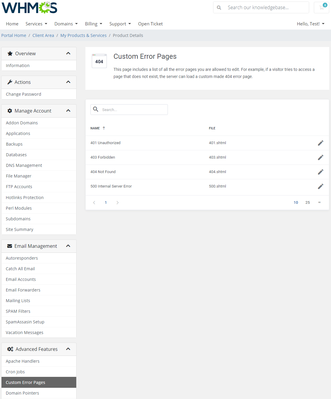Click the error pages search magnifier icon
The width and height of the screenshot is (331, 399).
pos(96,109)
